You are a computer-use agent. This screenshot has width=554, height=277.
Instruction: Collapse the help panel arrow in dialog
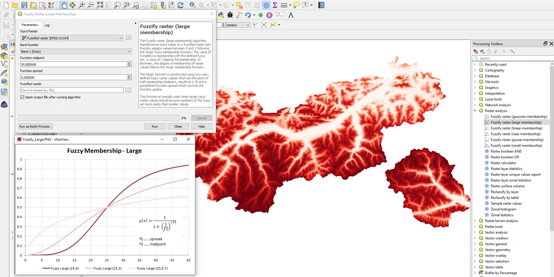pos(136,24)
